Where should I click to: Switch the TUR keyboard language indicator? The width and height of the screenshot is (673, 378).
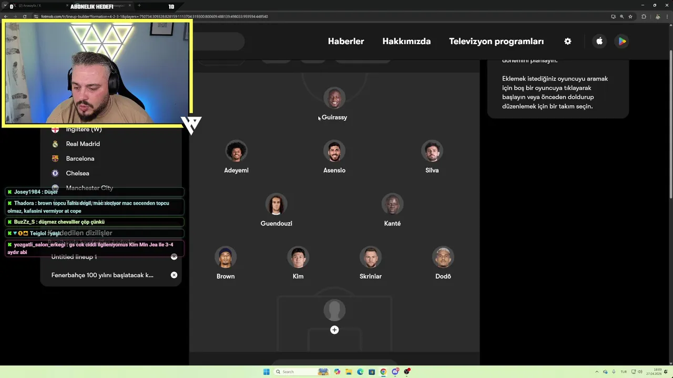click(x=624, y=372)
